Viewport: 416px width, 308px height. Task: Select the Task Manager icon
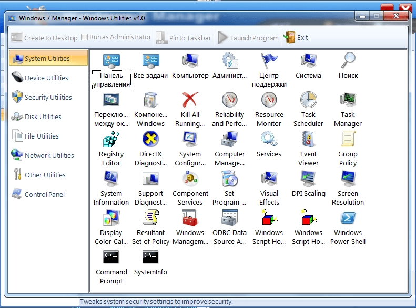pyautogui.click(x=348, y=100)
